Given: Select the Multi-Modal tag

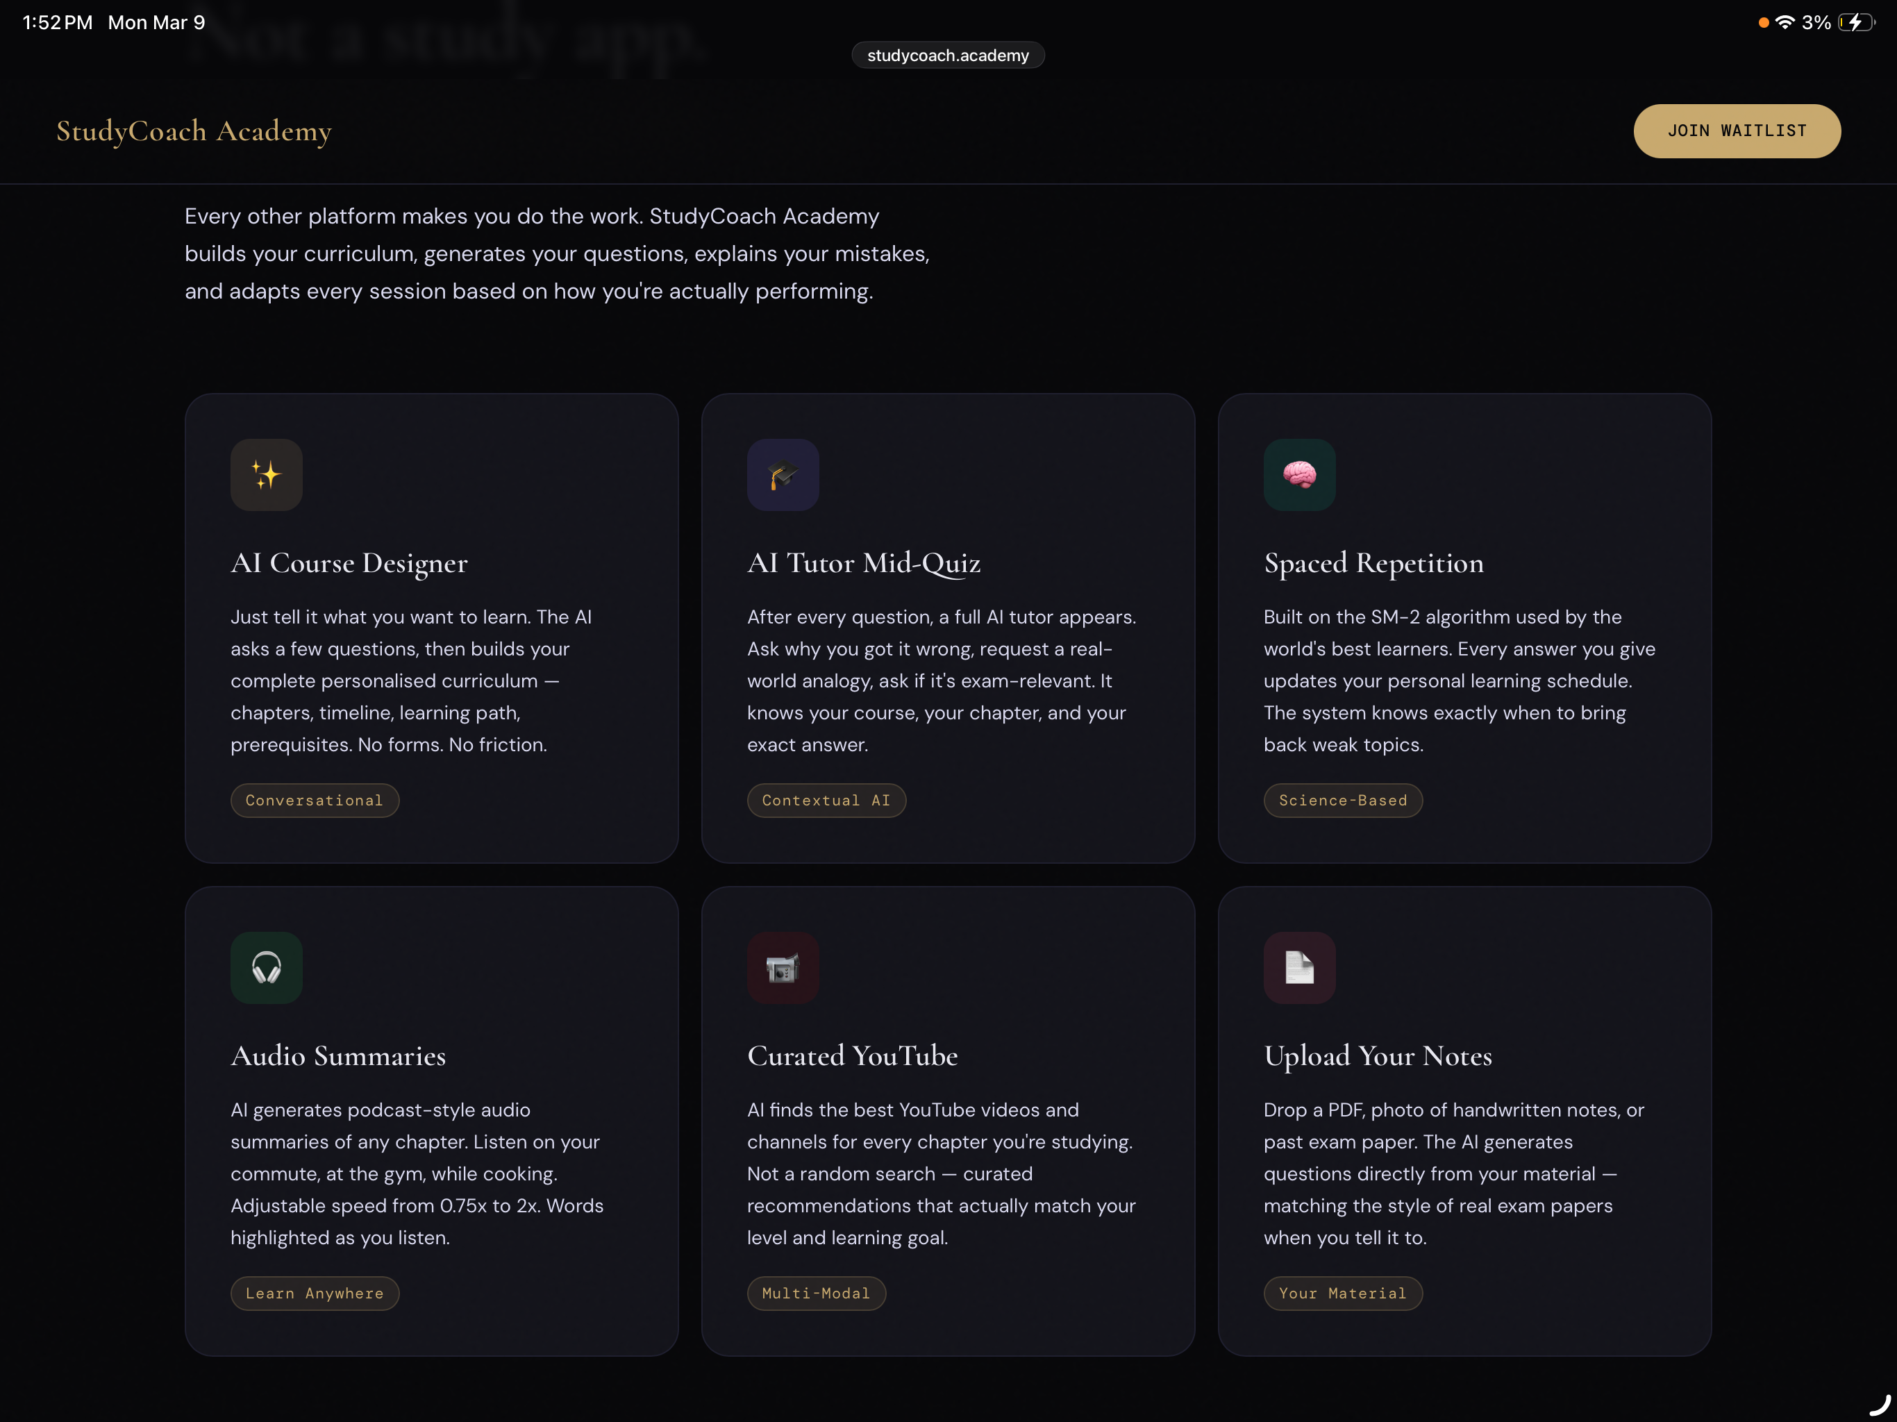Looking at the screenshot, I should [x=816, y=1292].
